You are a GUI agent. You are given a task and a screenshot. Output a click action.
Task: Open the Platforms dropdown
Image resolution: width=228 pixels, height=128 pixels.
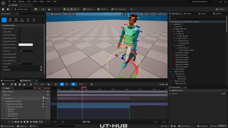point(88,9)
